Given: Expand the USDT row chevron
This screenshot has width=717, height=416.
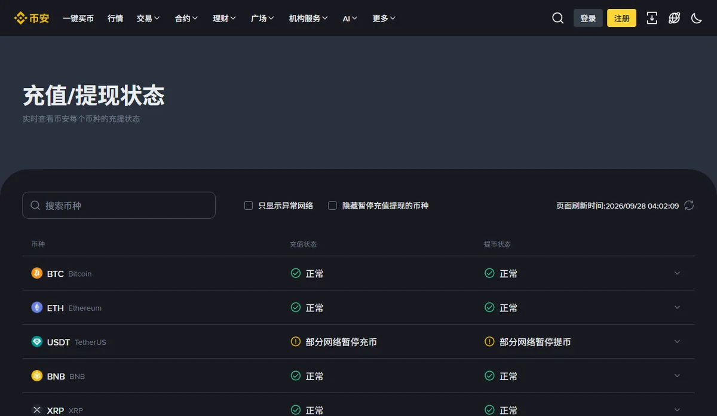Looking at the screenshot, I should pyautogui.click(x=677, y=341).
